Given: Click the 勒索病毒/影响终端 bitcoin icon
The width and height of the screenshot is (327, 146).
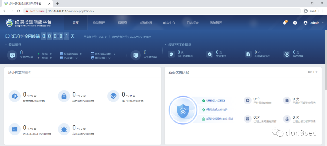Looking at the screenshot, I should tap(15, 96).
